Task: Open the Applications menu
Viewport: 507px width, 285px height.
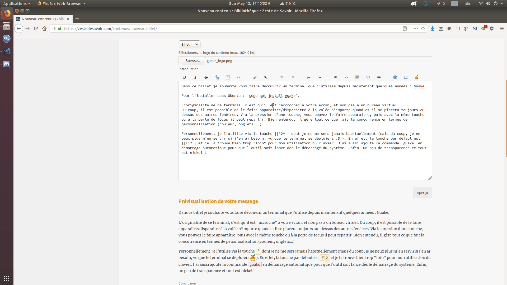Action: pos(17,3)
